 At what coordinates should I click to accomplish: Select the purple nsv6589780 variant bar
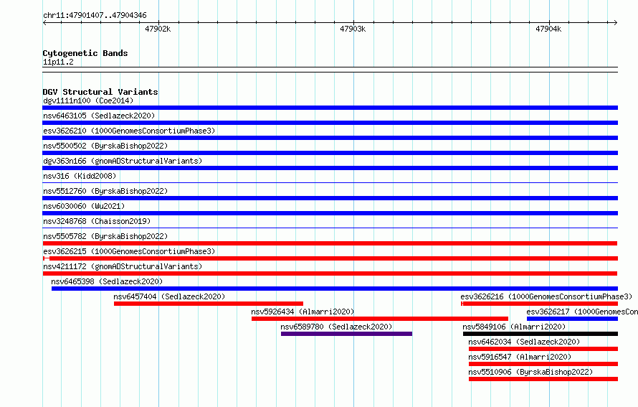[346, 334]
